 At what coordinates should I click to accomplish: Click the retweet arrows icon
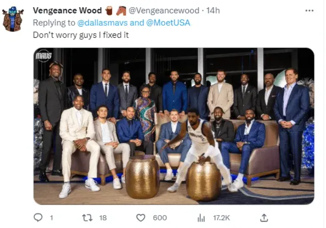pyautogui.click(x=88, y=217)
